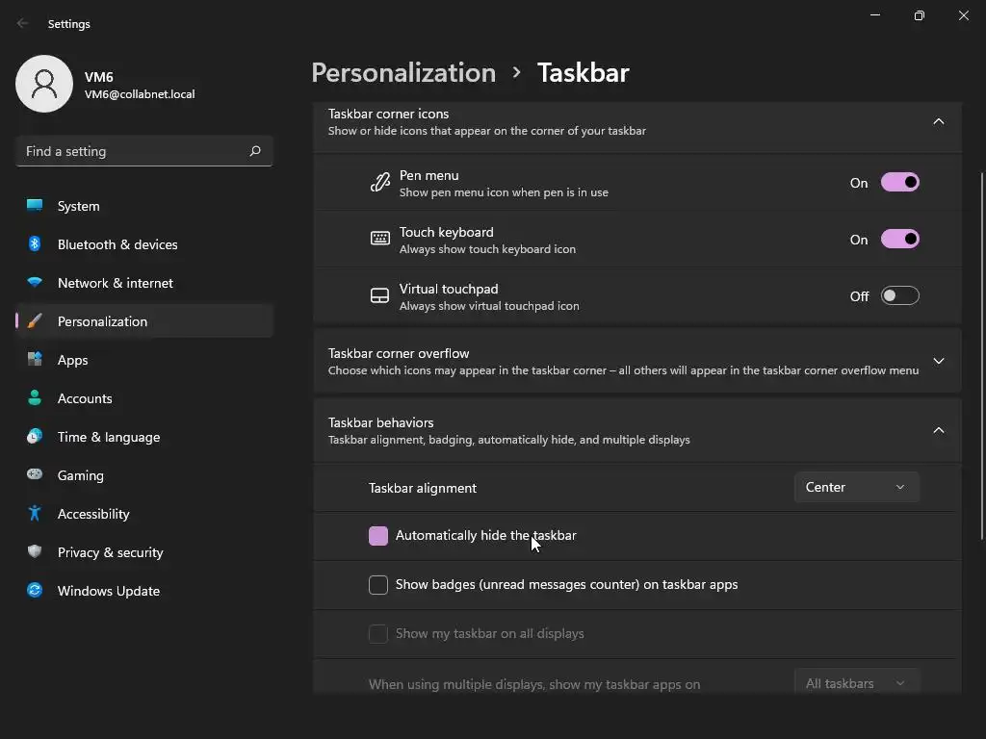
Task: Click the search magnifier icon
Action: click(x=255, y=151)
